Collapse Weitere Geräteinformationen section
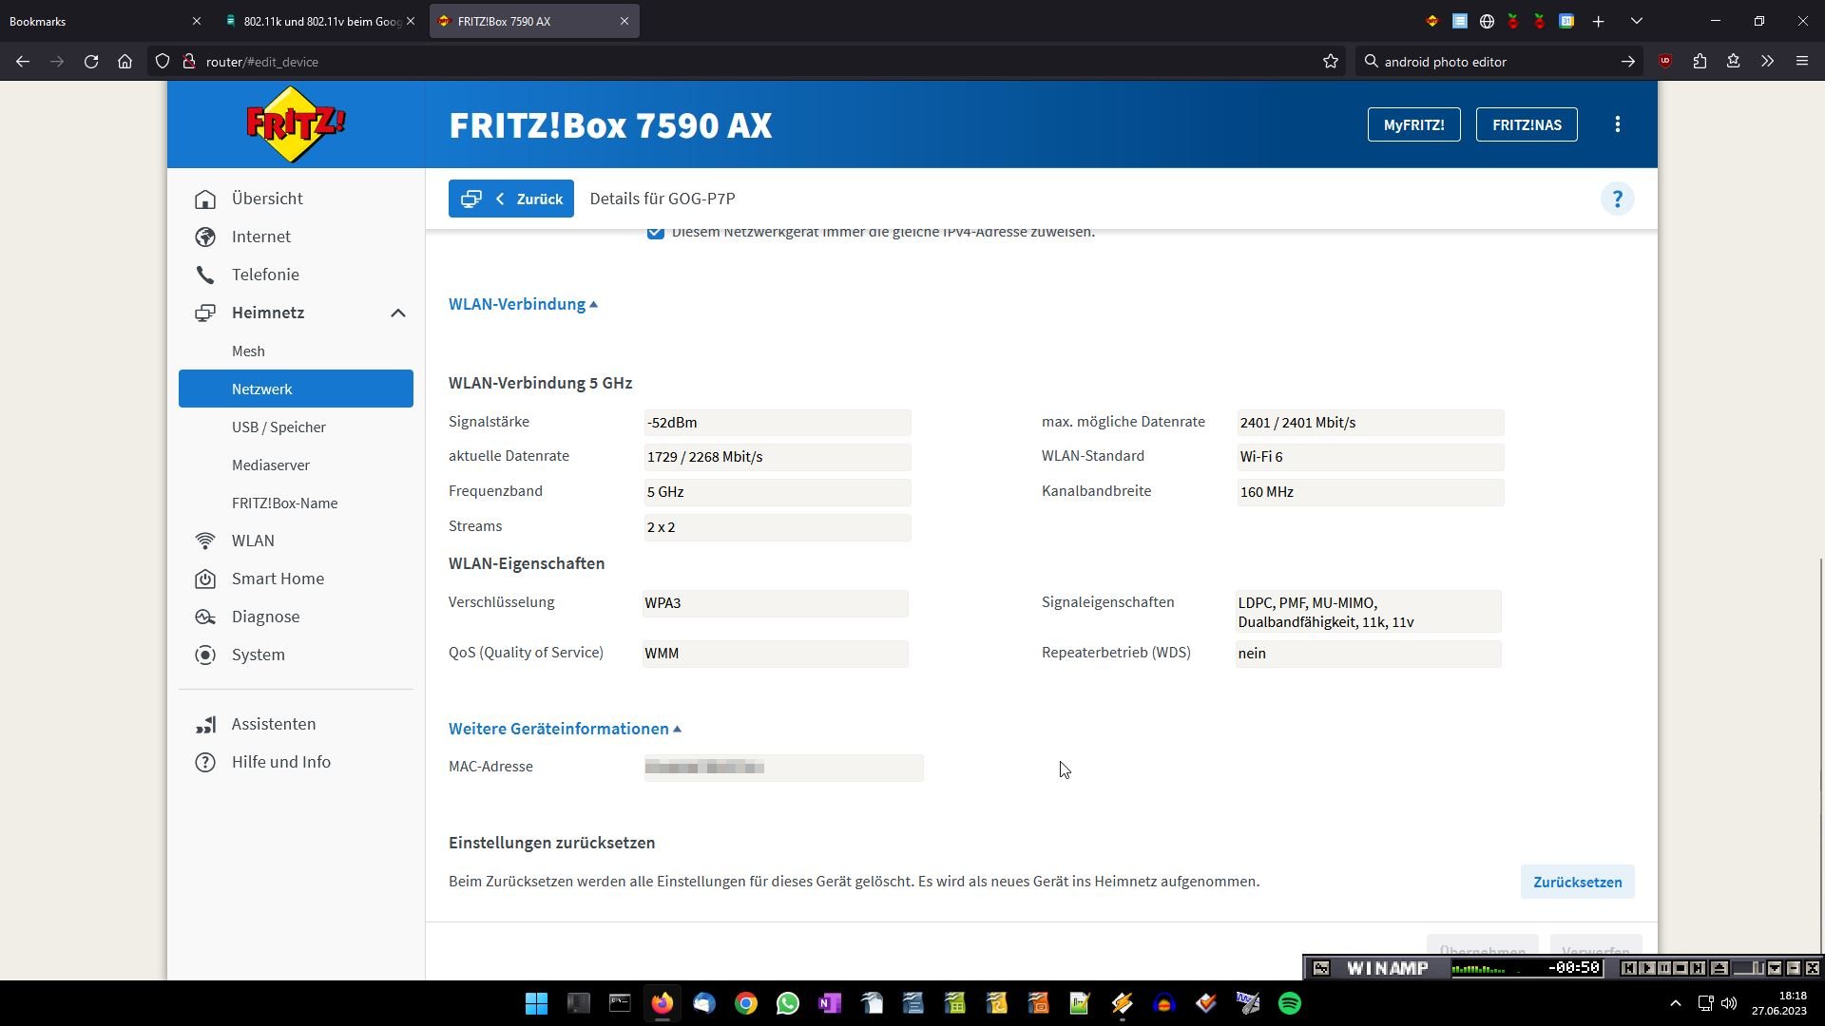This screenshot has width=1825, height=1026. coord(565,729)
